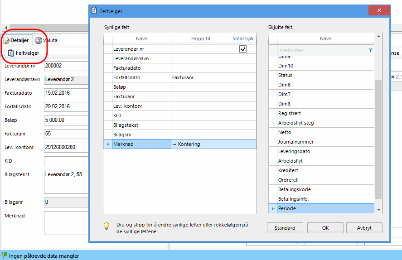Image resolution: width=402 pixels, height=260 pixels.
Task: Click the lightbulb hint icon
Action: click(107, 226)
